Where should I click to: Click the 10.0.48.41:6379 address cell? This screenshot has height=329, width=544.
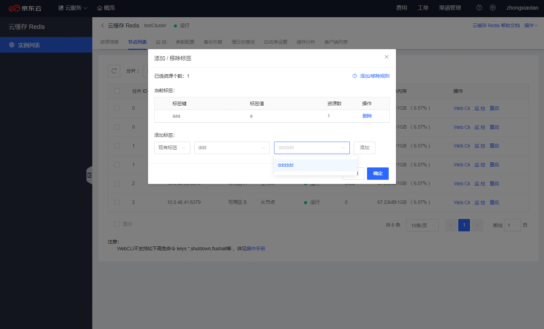184,202
